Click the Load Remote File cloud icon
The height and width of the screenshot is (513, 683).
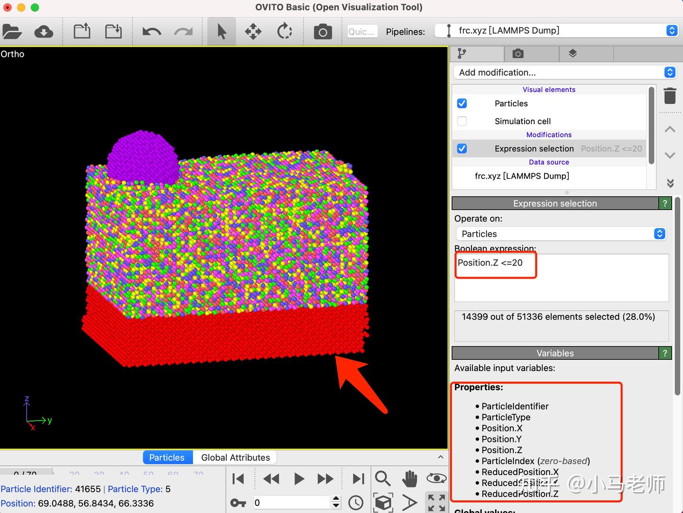tap(44, 32)
